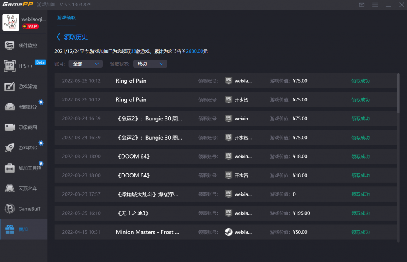Click Steam icon in Minion Masters row
The width and height of the screenshot is (407, 262).
(x=229, y=232)
